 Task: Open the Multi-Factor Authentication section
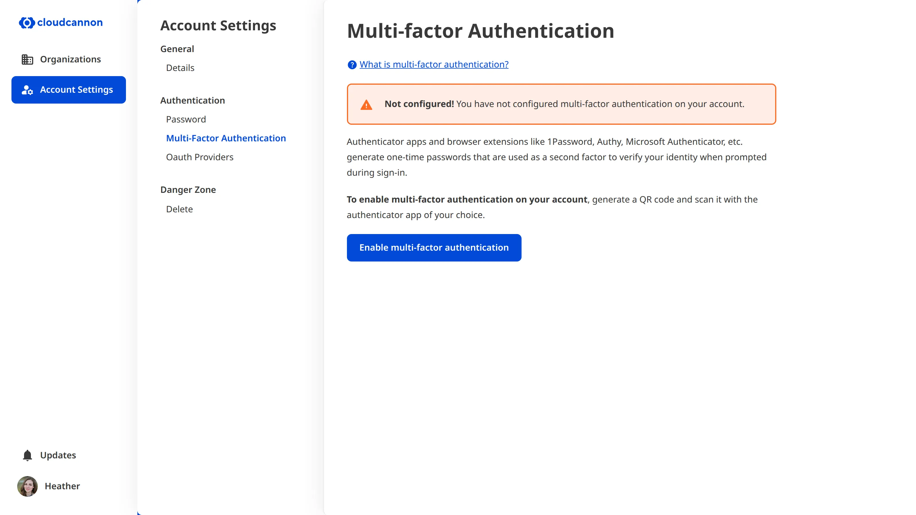tap(226, 138)
